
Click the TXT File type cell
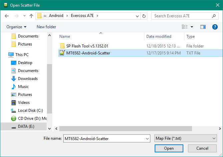tap(193, 53)
